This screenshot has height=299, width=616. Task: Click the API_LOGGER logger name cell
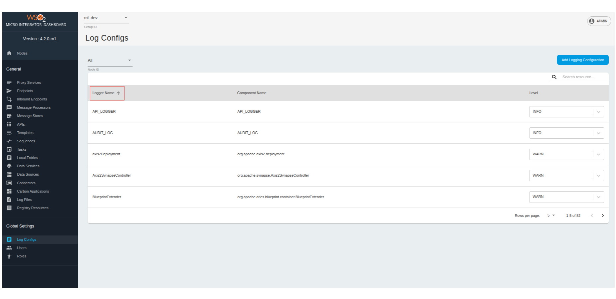pos(104,112)
